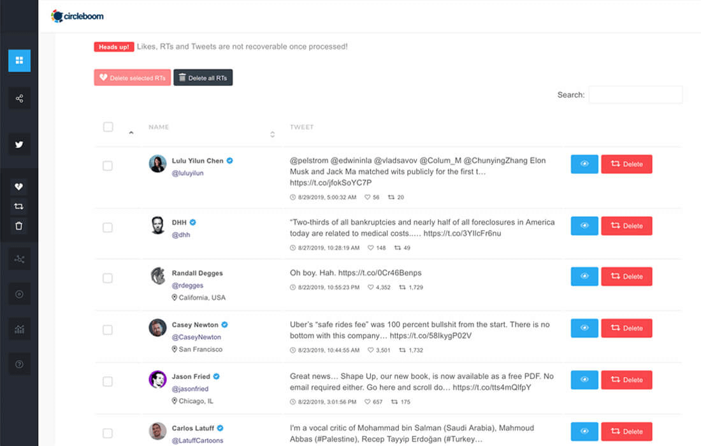Click the help question mark sidebar icon
701x446 pixels.
point(19,364)
